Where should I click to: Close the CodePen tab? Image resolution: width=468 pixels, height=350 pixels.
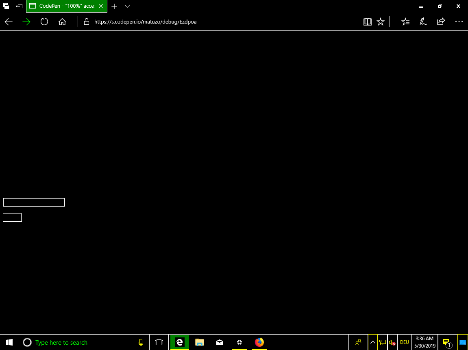coord(101,6)
